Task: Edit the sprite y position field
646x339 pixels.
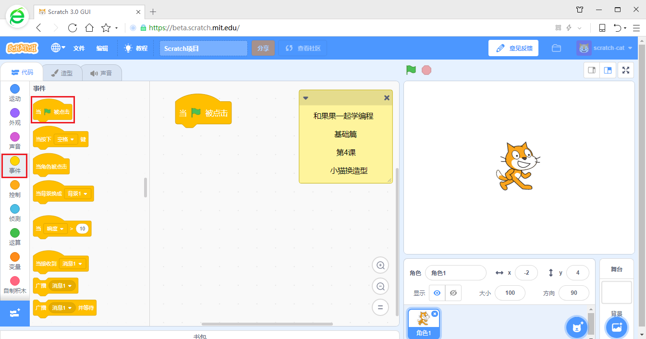Action: click(578, 273)
